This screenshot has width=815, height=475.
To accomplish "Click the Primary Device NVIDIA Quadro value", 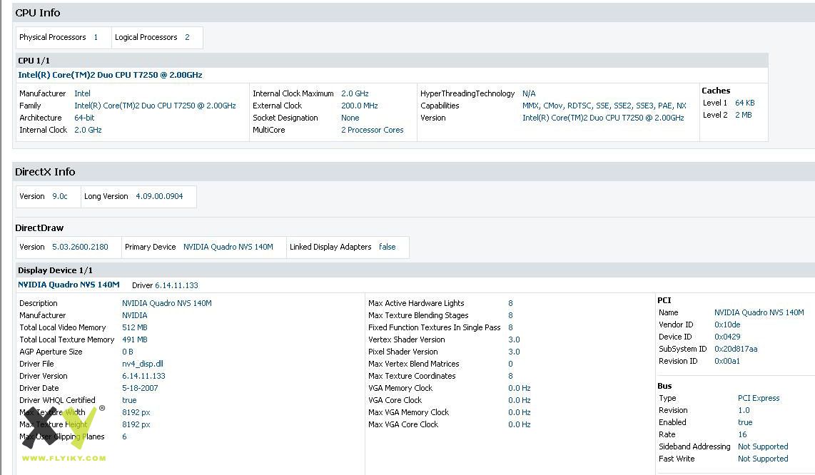I will pyautogui.click(x=228, y=247).
